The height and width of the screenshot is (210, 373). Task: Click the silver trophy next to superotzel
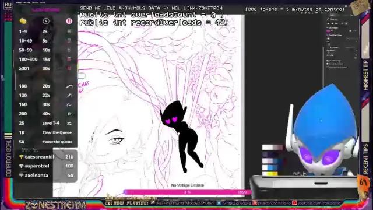(21, 166)
